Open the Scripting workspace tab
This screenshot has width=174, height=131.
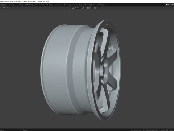[x=101, y=5]
